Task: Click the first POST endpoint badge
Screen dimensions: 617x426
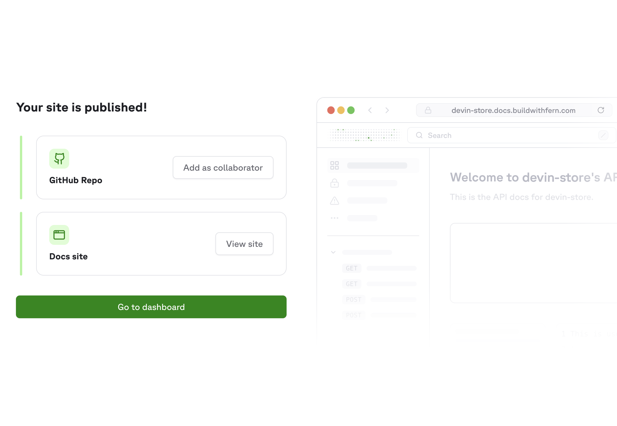Action: pos(354,299)
